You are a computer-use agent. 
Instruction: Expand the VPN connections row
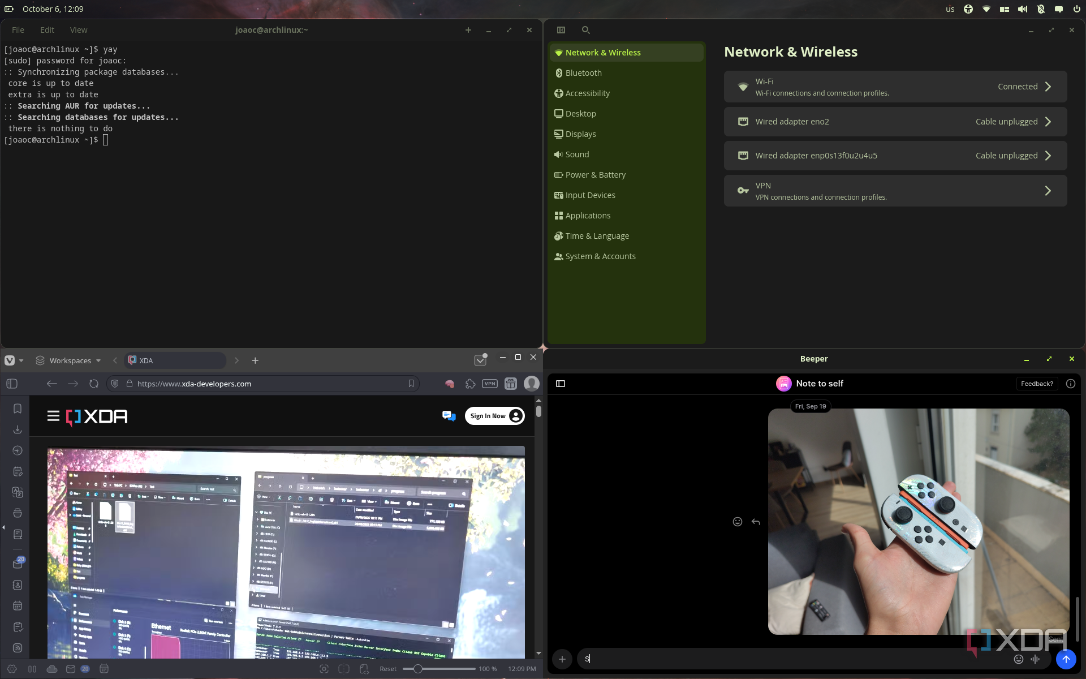pos(895,191)
